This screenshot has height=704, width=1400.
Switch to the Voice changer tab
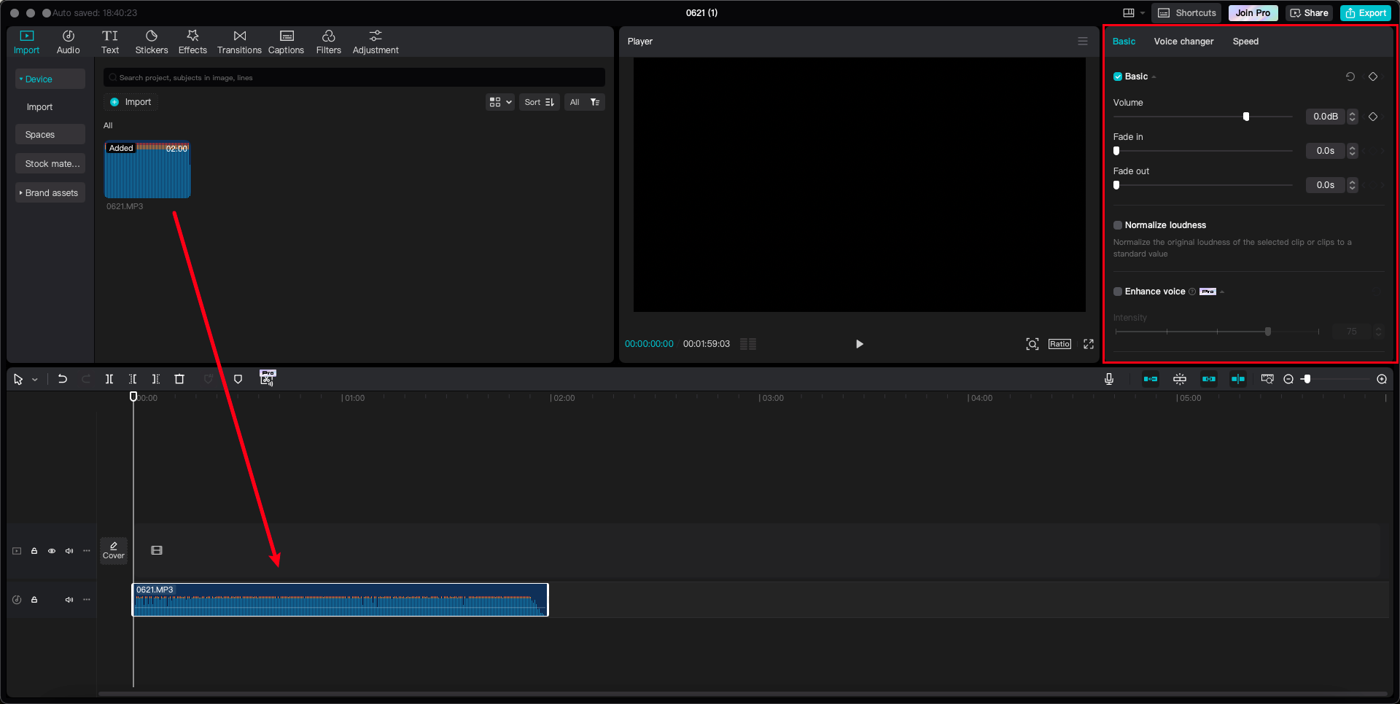(x=1183, y=42)
